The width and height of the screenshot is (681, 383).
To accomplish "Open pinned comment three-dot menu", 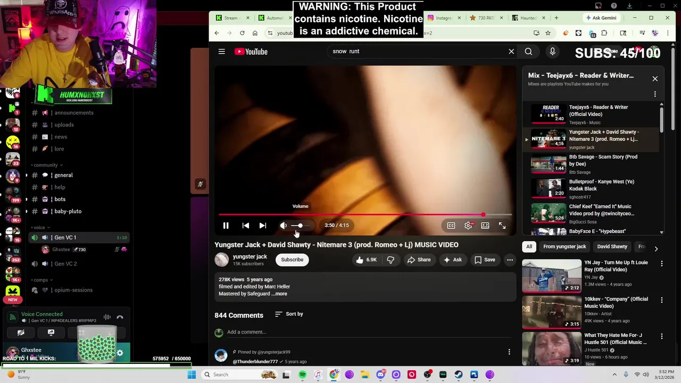I will [509, 352].
